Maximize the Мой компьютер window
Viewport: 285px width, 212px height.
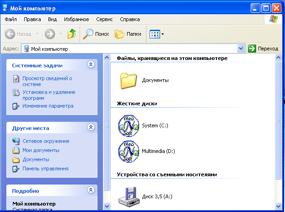tap(266, 8)
